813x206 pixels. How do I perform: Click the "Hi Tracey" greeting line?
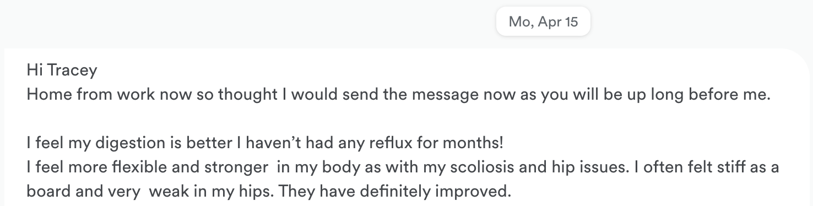coord(62,71)
